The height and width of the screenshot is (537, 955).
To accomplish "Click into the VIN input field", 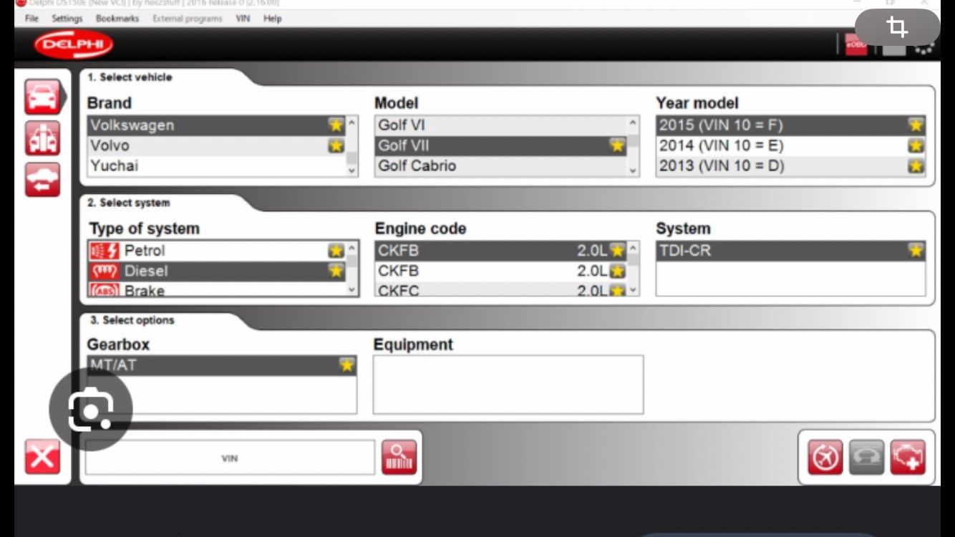I will coord(230,458).
